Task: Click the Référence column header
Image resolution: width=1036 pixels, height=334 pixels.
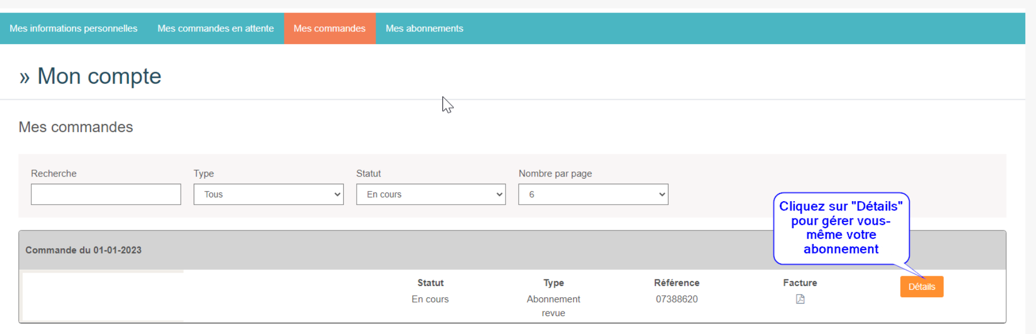Action: point(677,283)
